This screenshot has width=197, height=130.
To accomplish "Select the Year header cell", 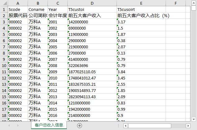I will 58,9.
